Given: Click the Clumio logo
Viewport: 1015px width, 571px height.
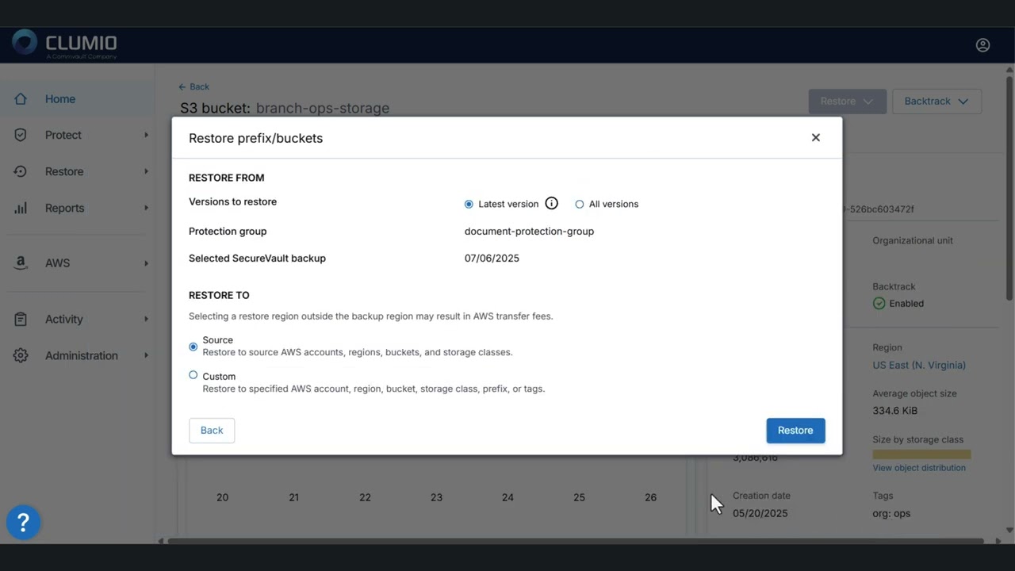Looking at the screenshot, I should 65,44.
